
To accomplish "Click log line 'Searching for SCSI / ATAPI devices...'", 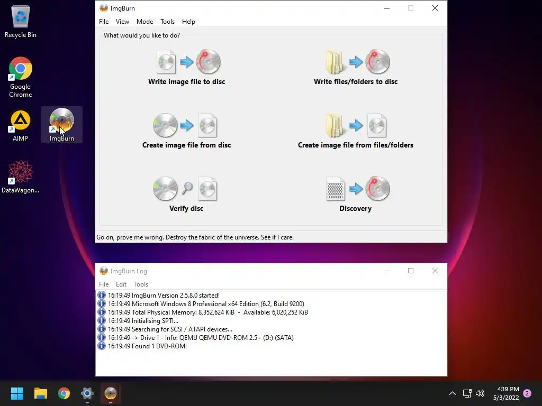I will (x=170, y=329).
